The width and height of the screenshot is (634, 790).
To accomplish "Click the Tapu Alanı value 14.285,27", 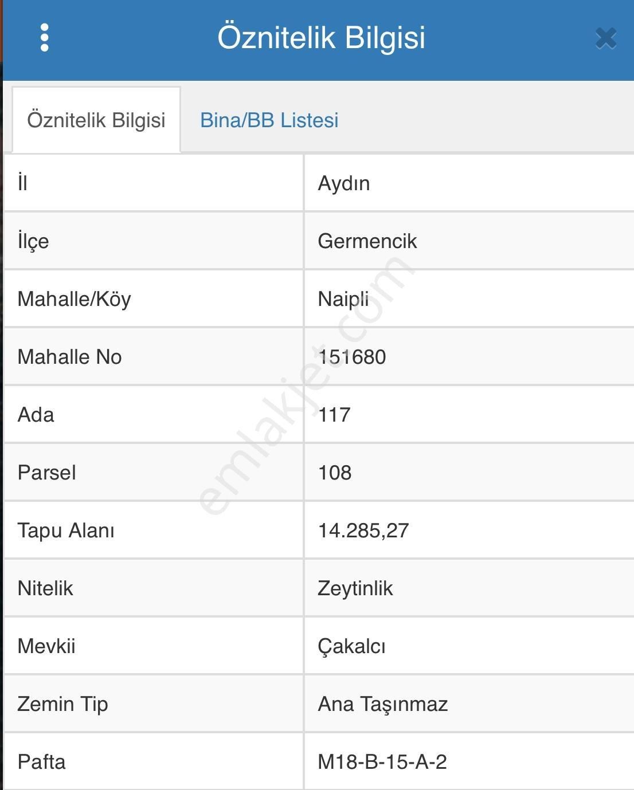I will tap(361, 530).
